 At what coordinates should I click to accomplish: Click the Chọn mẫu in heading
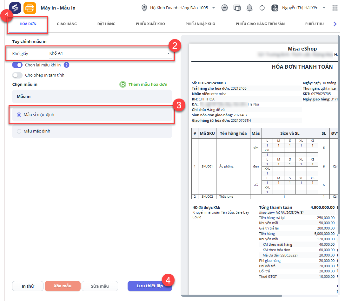(25, 84)
